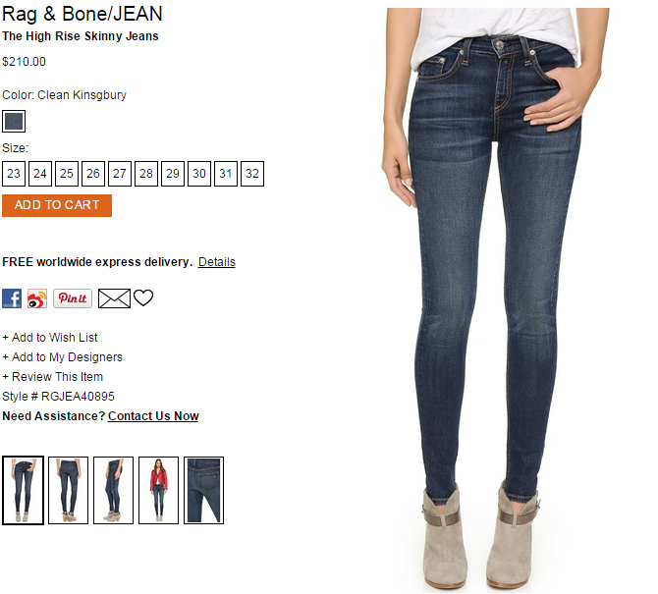
Task: Expand Review This Item
Action: click(x=52, y=377)
